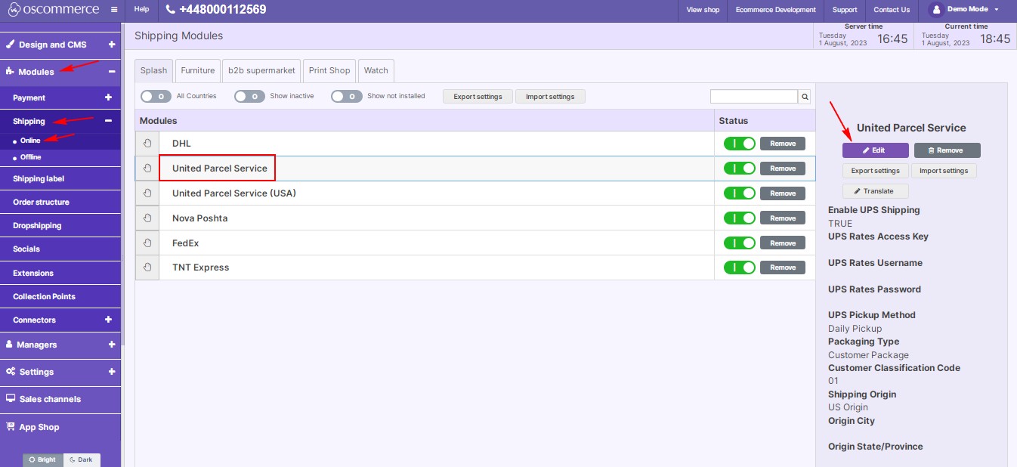Toggle the Show inactive switch

coord(249,96)
